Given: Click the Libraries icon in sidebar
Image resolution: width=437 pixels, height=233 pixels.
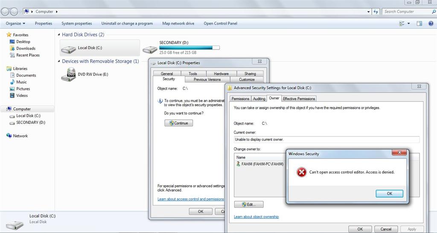Looking at the screenshot, I should (9, 68).
